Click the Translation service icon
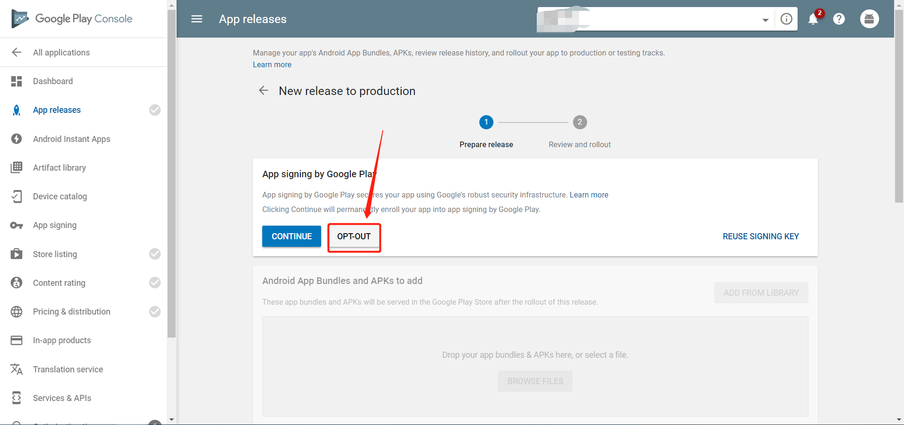 coord(16,369)
